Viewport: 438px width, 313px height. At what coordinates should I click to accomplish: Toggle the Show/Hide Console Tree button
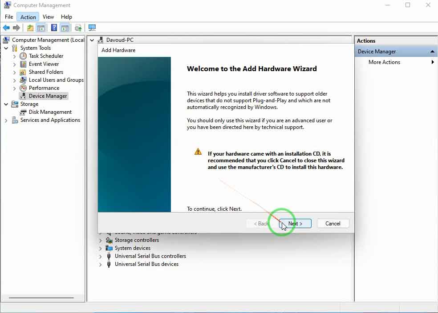[x=41, y=28]
